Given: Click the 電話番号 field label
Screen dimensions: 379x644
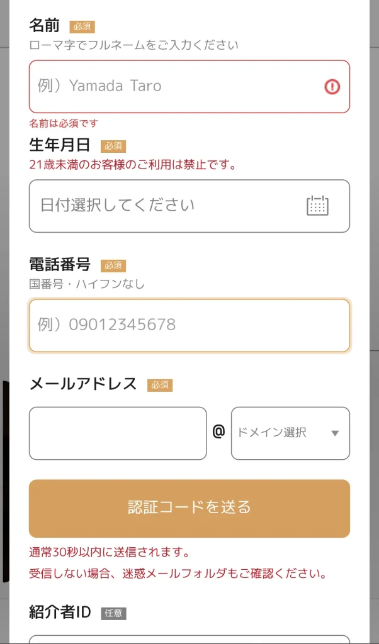Looking at the screenshot, I should [60, 264].
